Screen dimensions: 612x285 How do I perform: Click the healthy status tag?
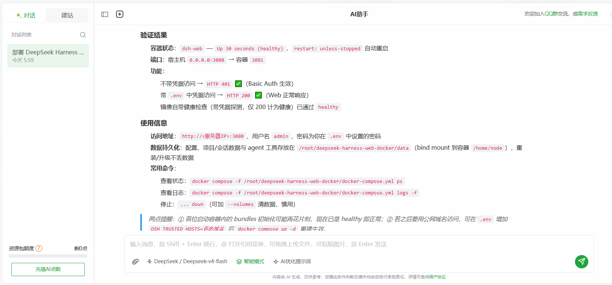pos(328,107)
